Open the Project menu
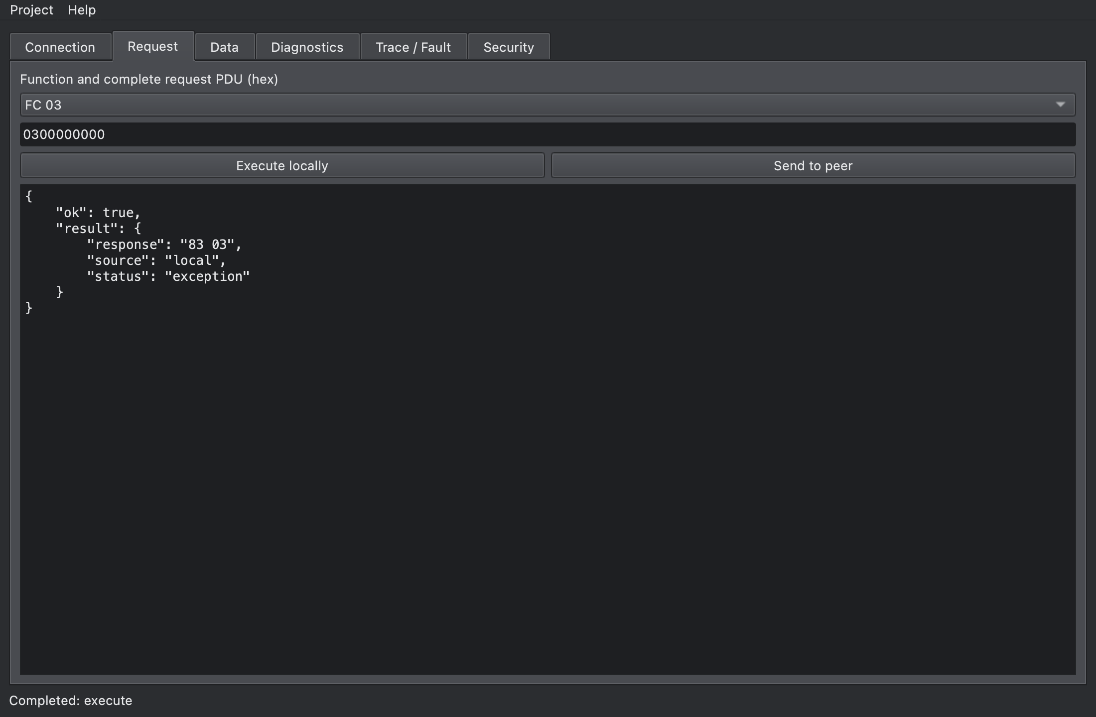Image resolution: width=1096 pixels, height=717 pixels. pos(31,10)
